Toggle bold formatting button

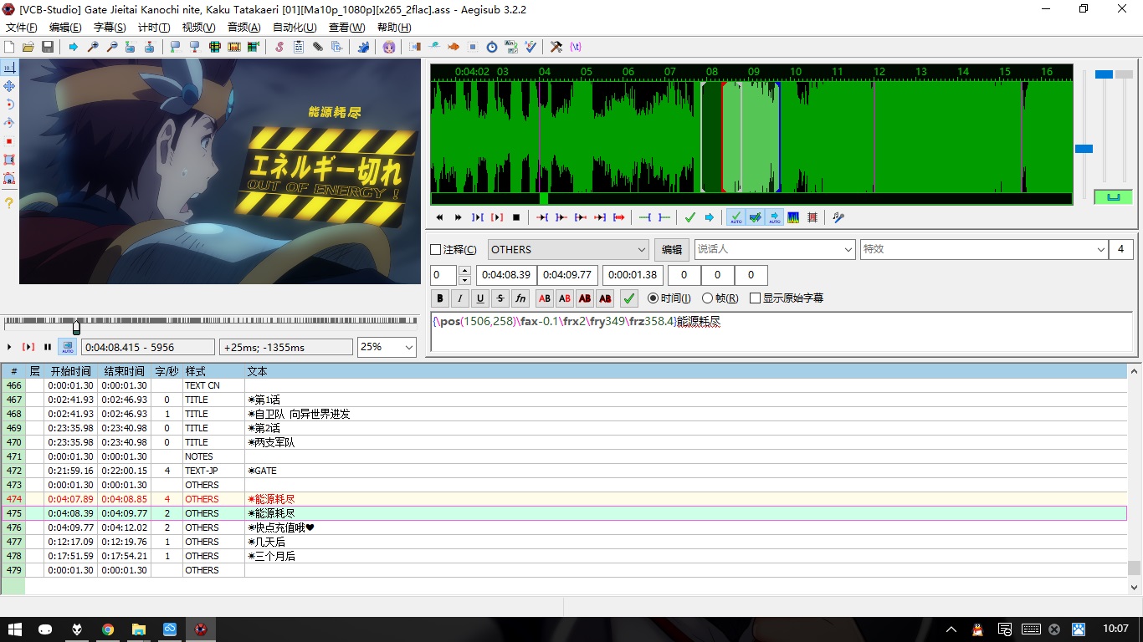[440, 298]
